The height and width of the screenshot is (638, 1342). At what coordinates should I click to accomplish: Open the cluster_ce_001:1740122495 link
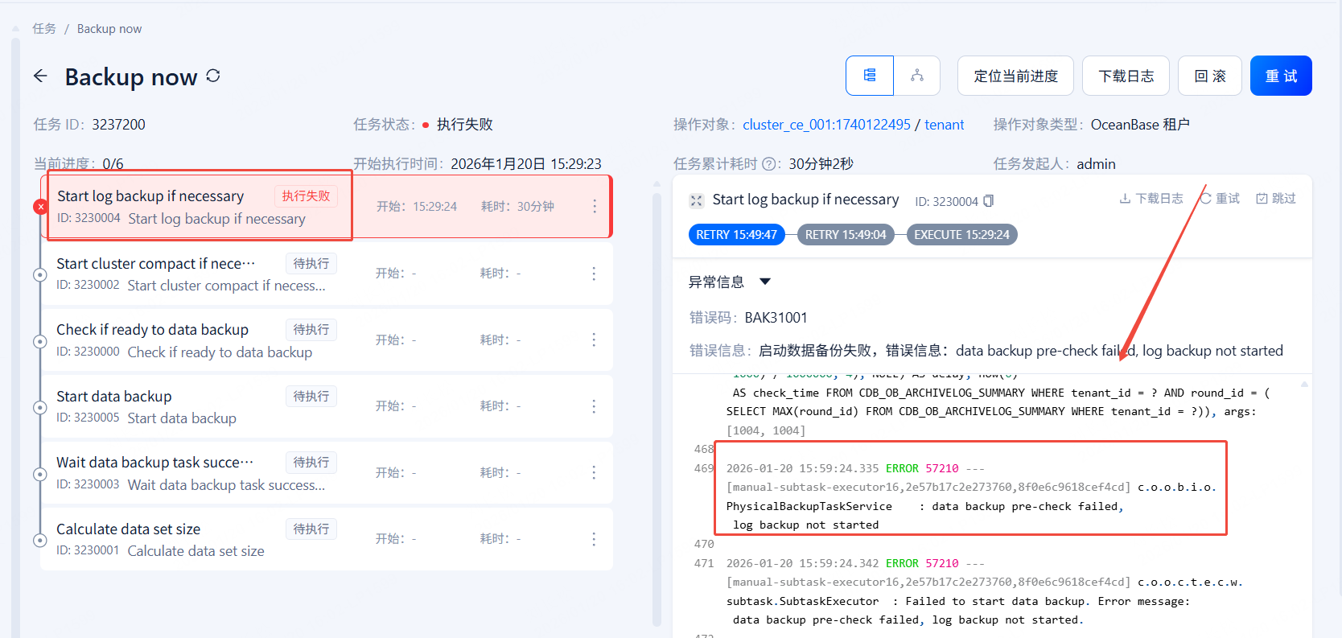coord(826,125)
